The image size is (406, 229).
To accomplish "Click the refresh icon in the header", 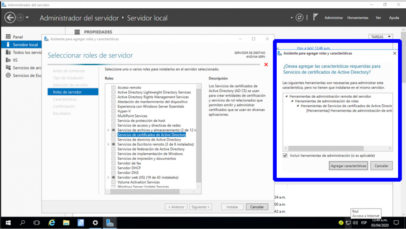I will click(300, 17).
